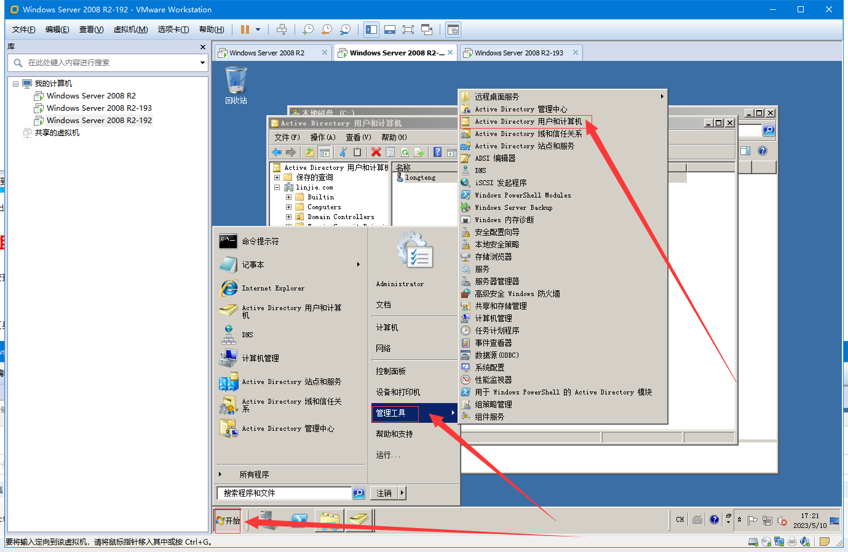The height and width of the screenshot is (552, 848).
Task: Expand the Computers folder node
Action: click(288, 207)
